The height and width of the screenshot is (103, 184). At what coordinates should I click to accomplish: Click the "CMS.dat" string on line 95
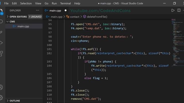point(92,24)
